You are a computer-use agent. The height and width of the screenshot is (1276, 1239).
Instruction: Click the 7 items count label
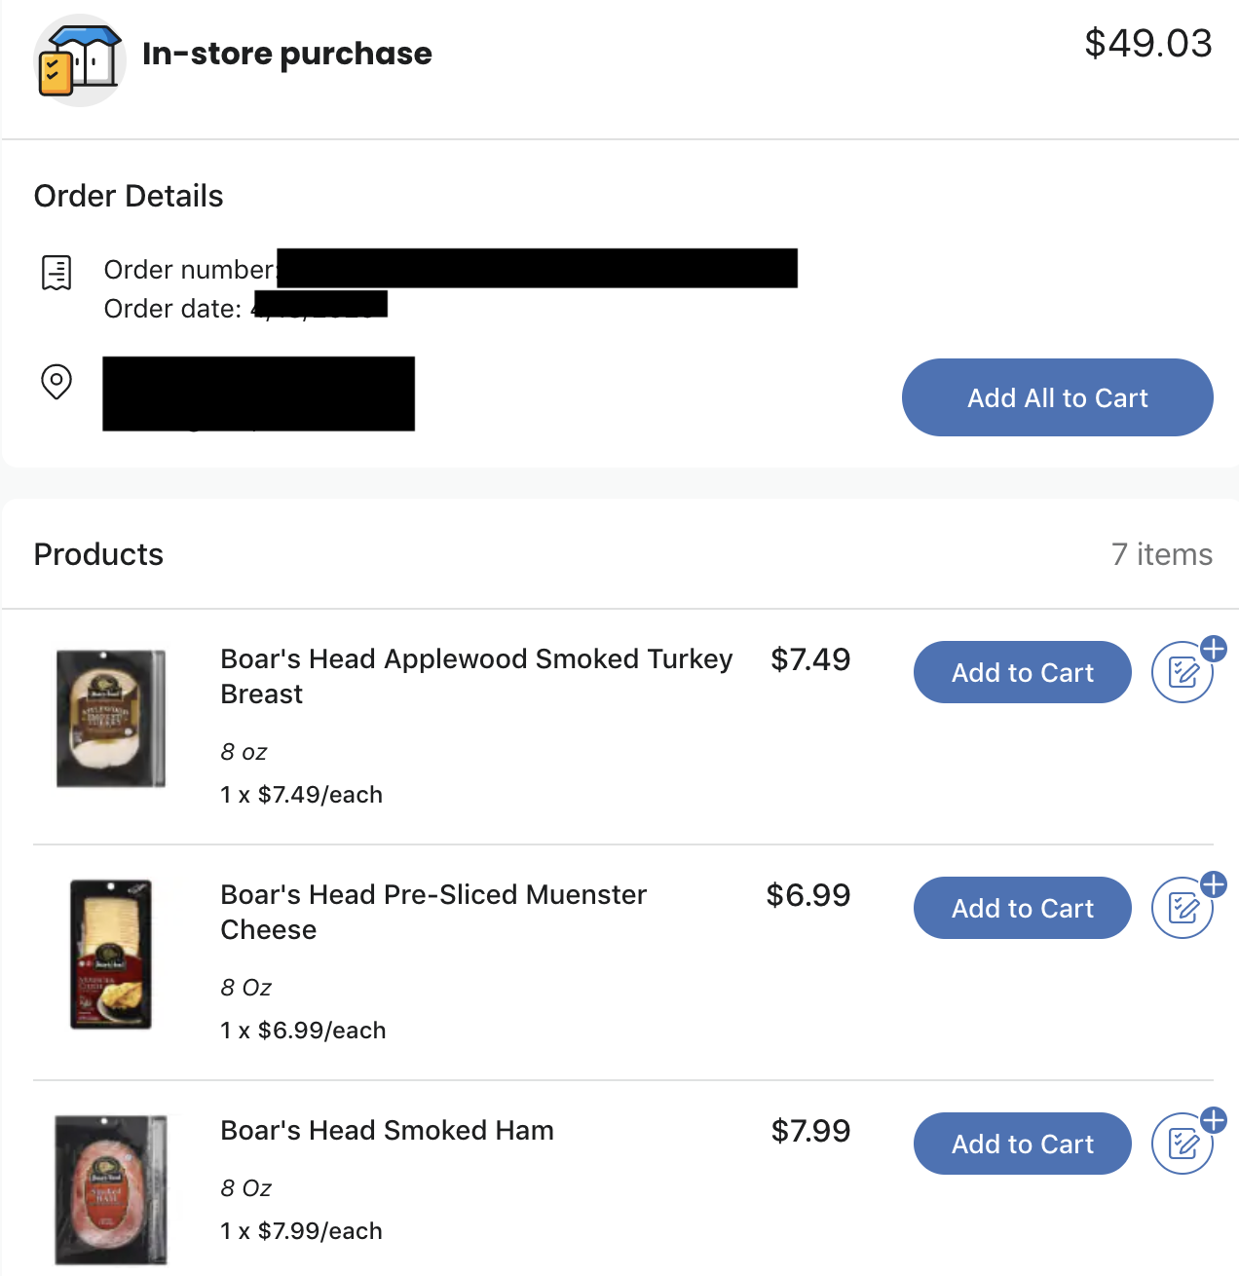tap(1161, 554)
